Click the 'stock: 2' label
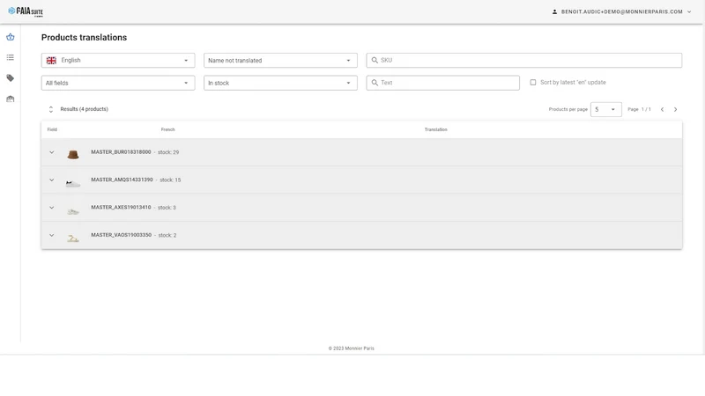This screenshot has width=705, height=396. tap(167, 235)
